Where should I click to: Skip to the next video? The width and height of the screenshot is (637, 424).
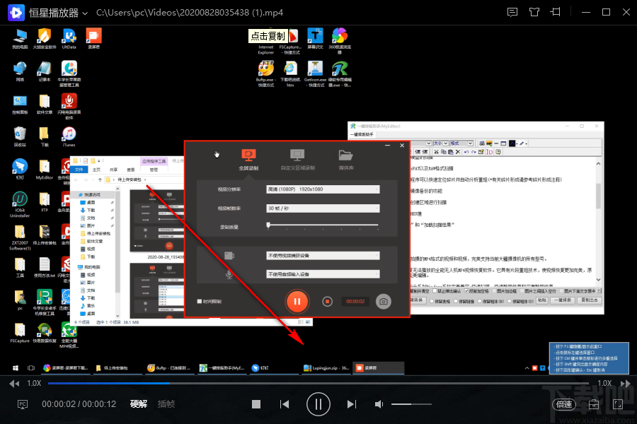[352, 404]
